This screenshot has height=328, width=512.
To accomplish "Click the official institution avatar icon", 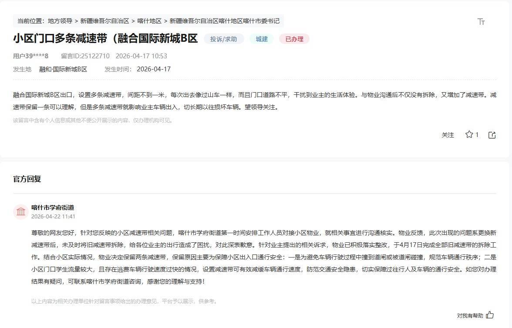I will coord(21,212).
